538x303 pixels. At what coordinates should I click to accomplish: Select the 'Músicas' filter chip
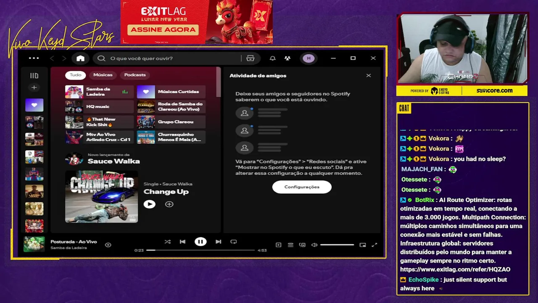coord(103,75)
